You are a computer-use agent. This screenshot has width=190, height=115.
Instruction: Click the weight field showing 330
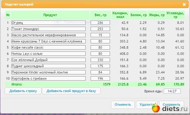pyautogui.click(x=100, y=60)
